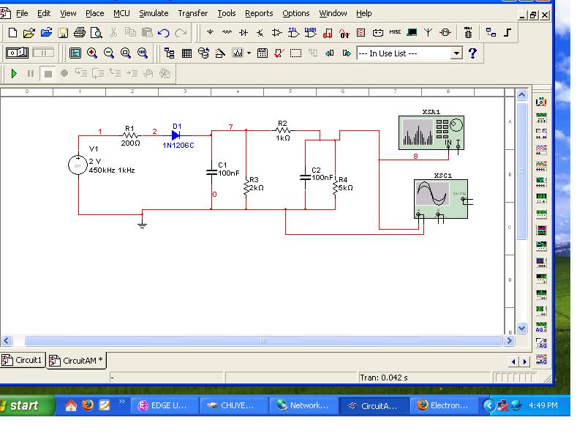585x439 pixels.
Task: Switch to the Network... taskbar window
Action: pos(303,405)
